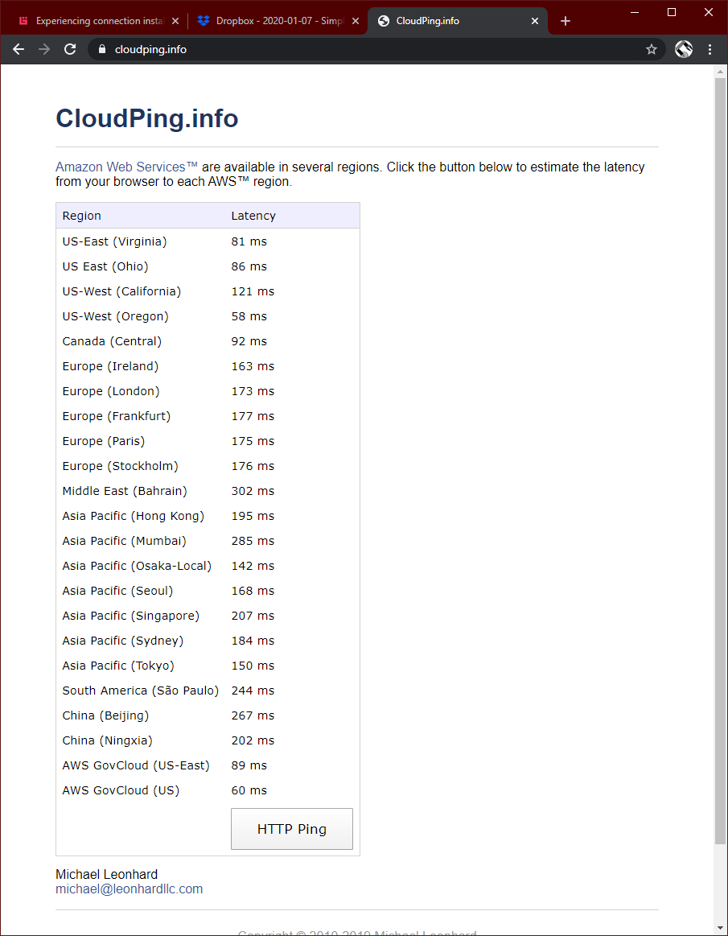The width and height of the screenshot is (728, 936).
Task: Close the CloudPing.info tab
Action: (535, 21)
